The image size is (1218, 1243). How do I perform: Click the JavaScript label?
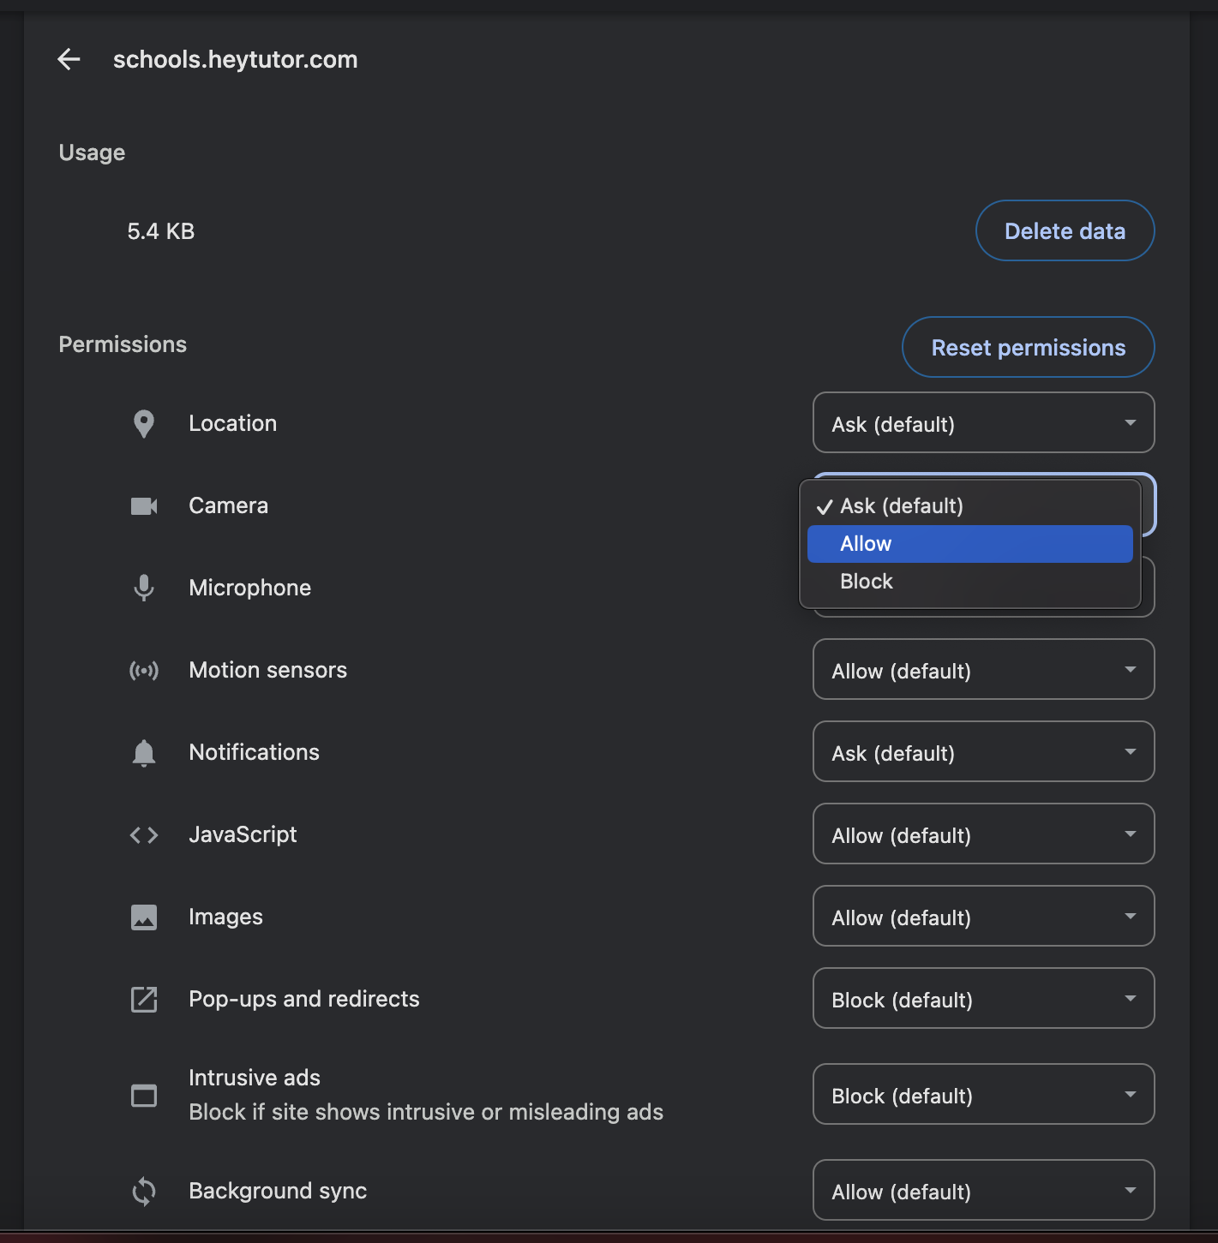point(243,834)
